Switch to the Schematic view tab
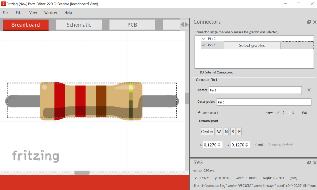This screenshot has height=190, width=317. tap(79, 25)
